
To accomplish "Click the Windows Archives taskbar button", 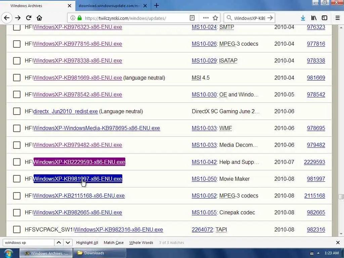I will (46, 253).
